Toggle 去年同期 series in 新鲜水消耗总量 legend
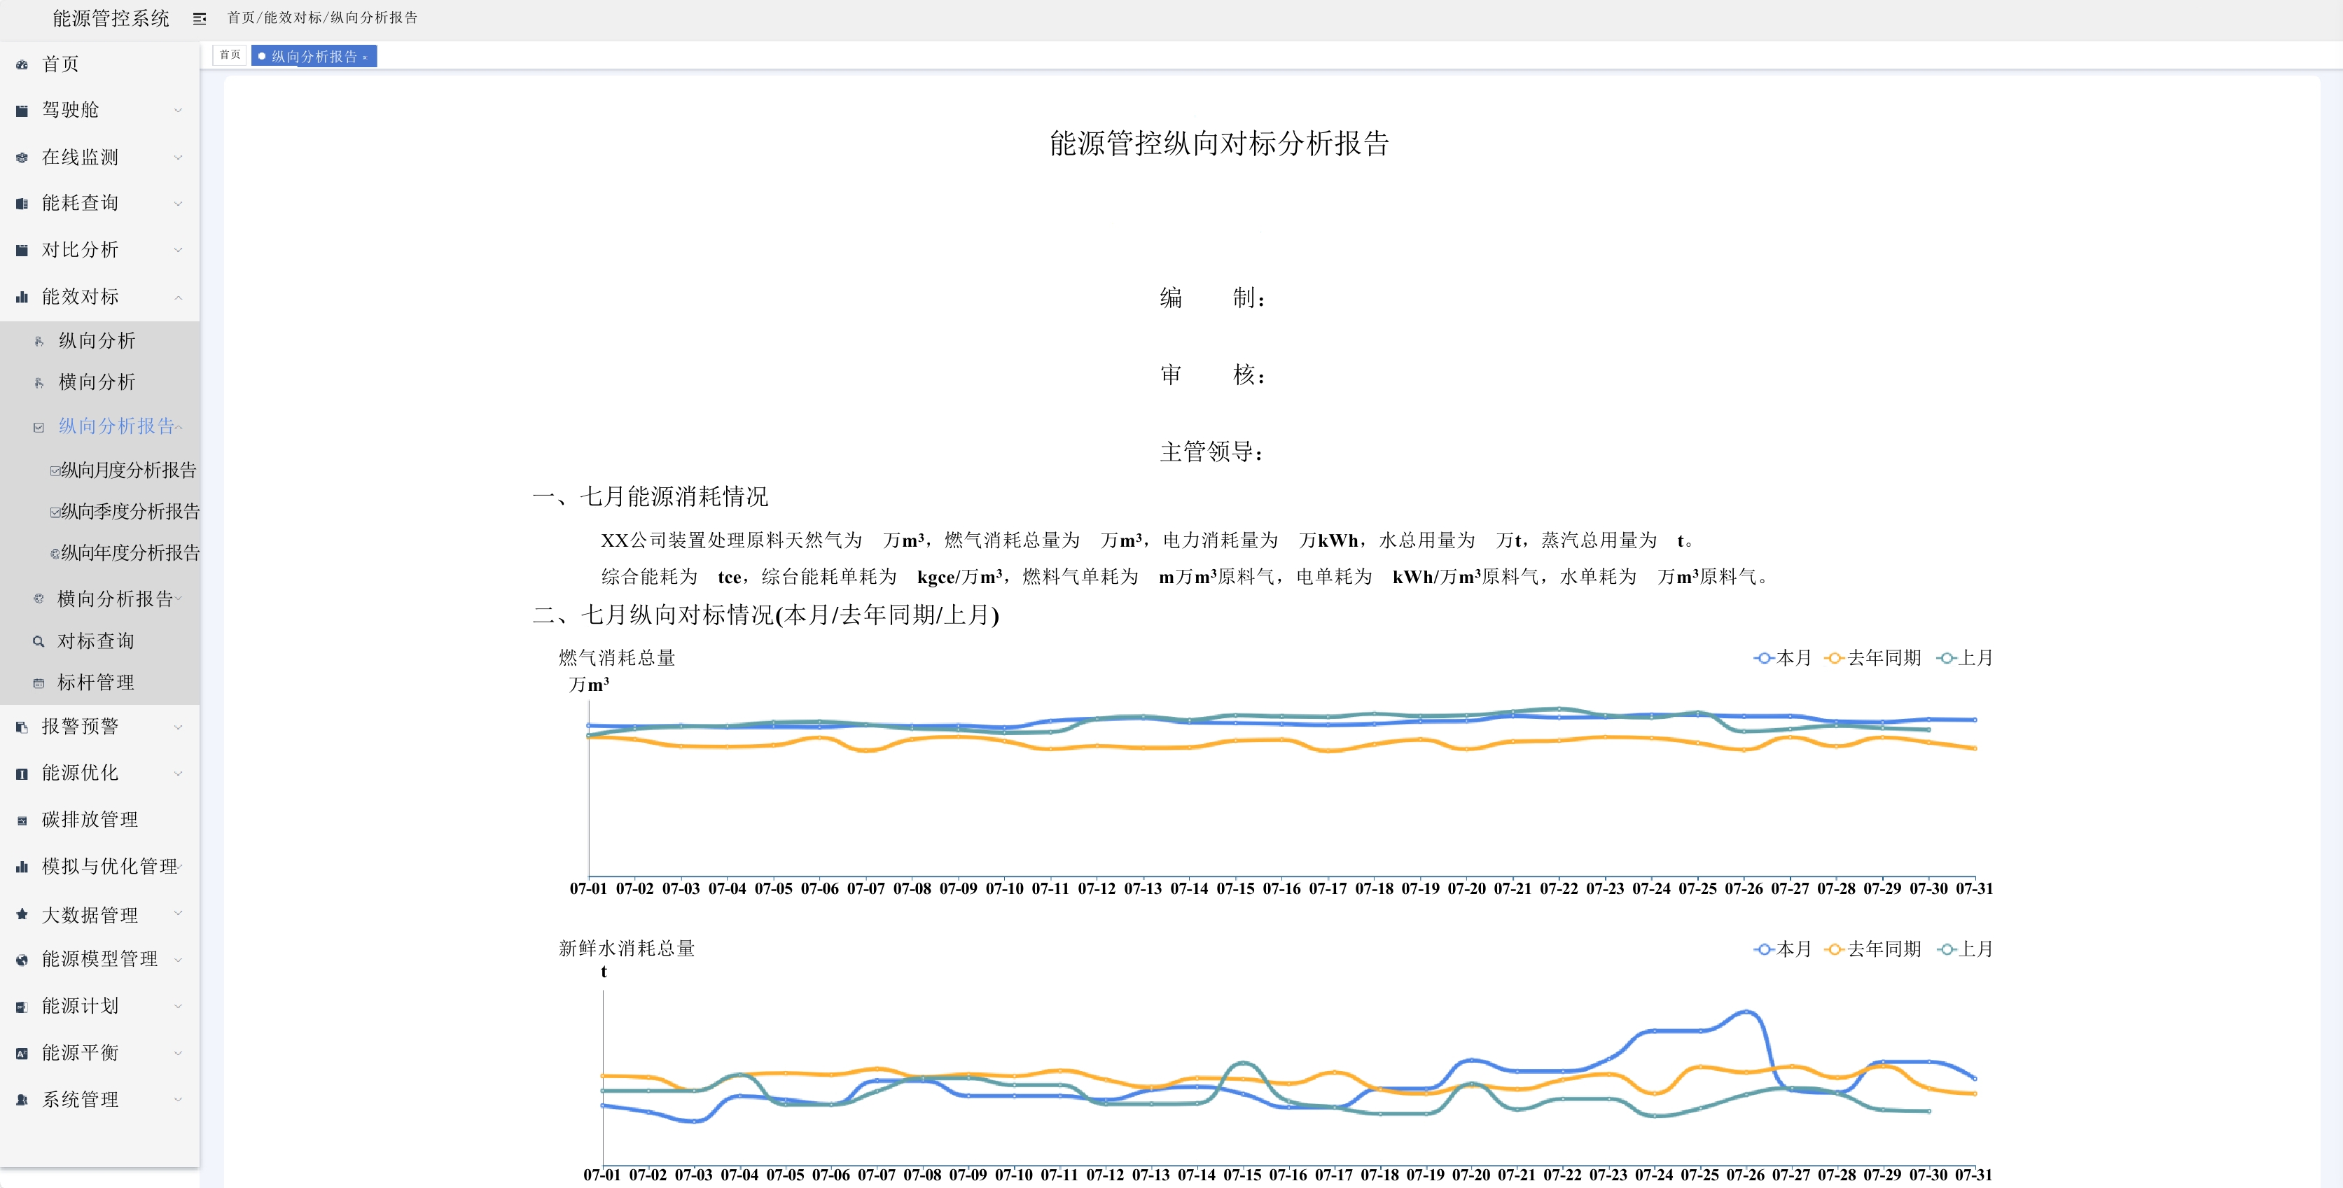 [1872, 949]
